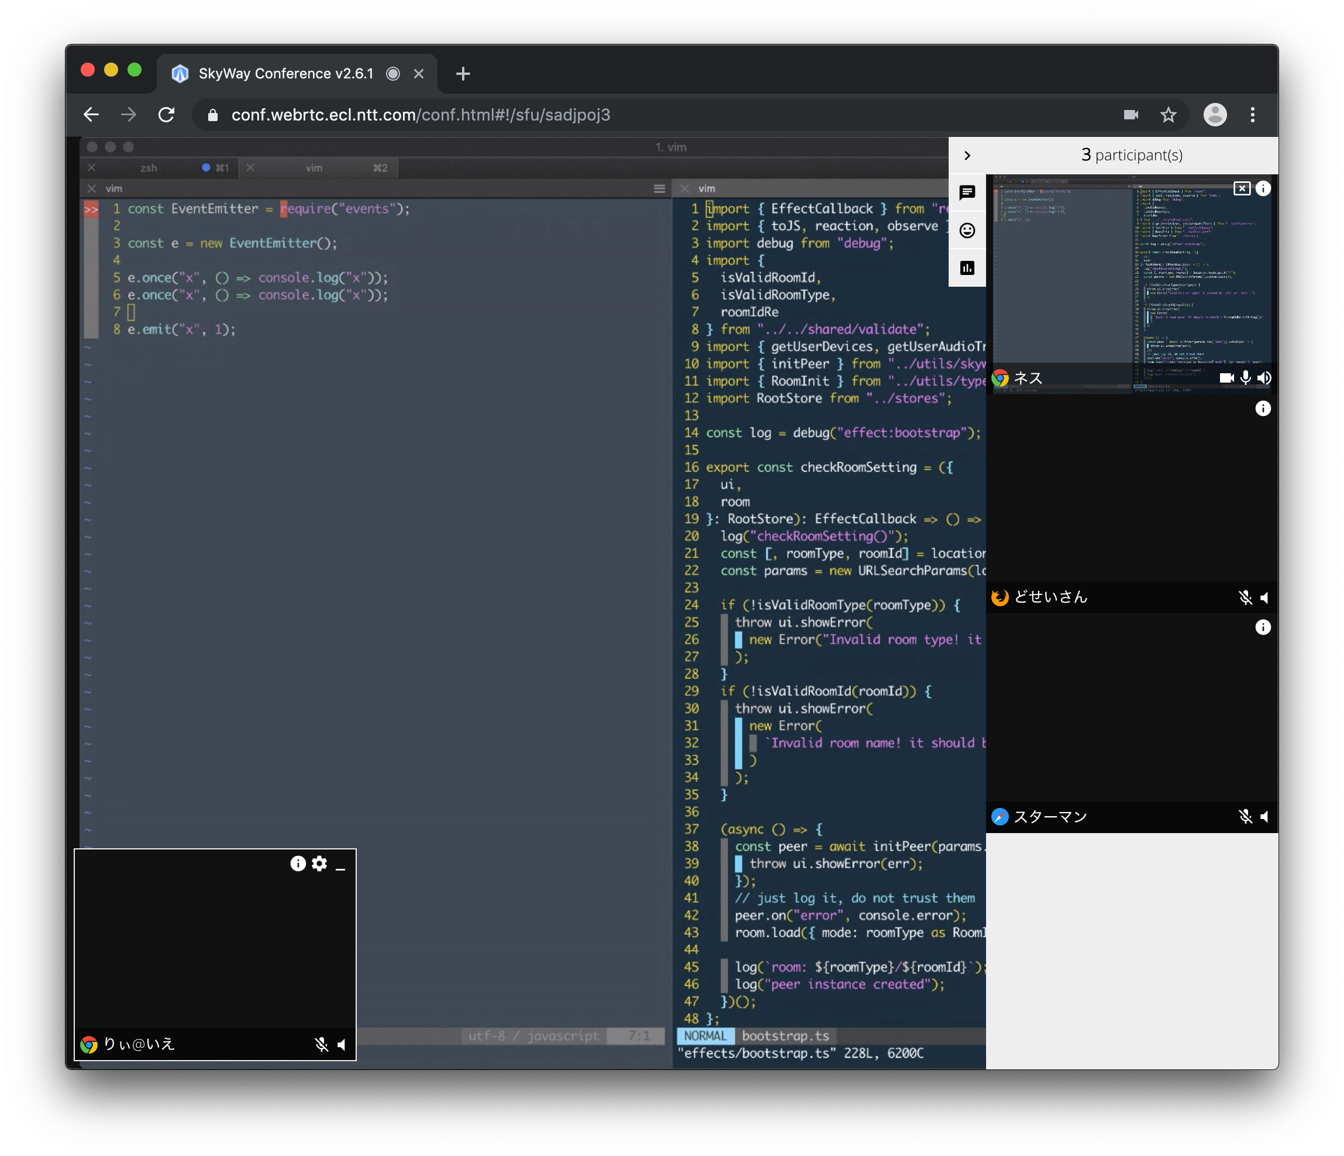Screen dimensions: 1344x1156
Task: Click camera icon in ネス row
Action: pos(1226,378)
